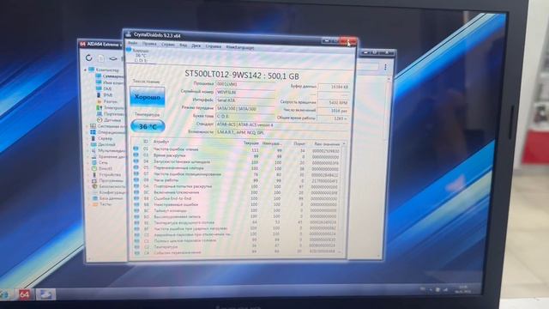Open the Сервис menu in CrystalDiskInfo
The height and width of the screenshot is (309, 549).
[x=168, y=45]
